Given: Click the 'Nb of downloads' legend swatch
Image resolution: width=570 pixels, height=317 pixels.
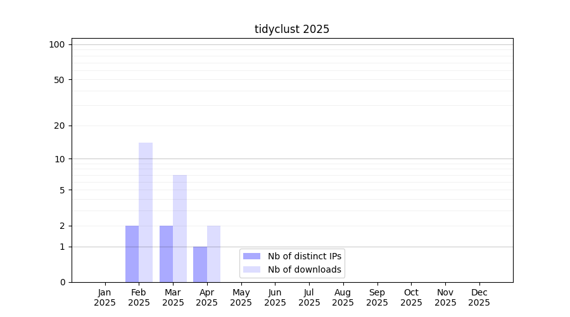Looking at the screenshot, I should [251, 269].
